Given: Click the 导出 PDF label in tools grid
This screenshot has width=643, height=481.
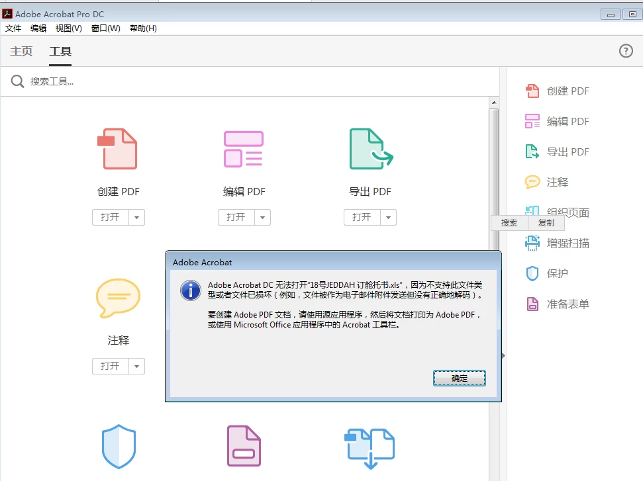Looking at the screenshot, I should coord(370,191).
